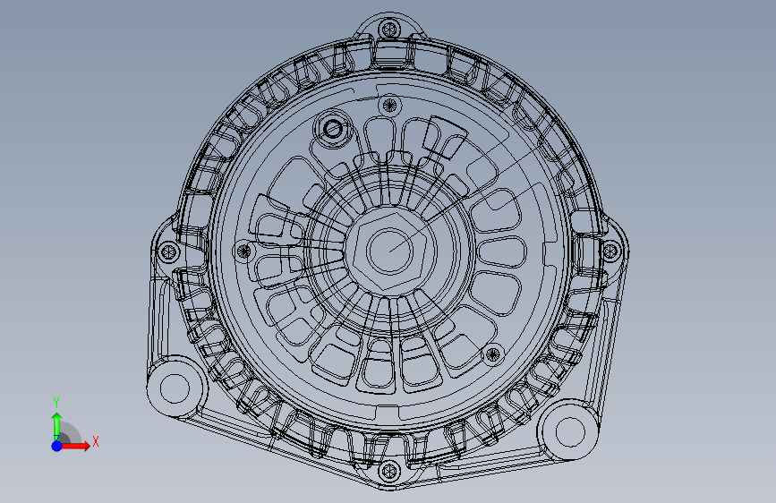Select the bottom center mounting bolt hole
The image size is (776, 503).
click(x=389, y=472)
